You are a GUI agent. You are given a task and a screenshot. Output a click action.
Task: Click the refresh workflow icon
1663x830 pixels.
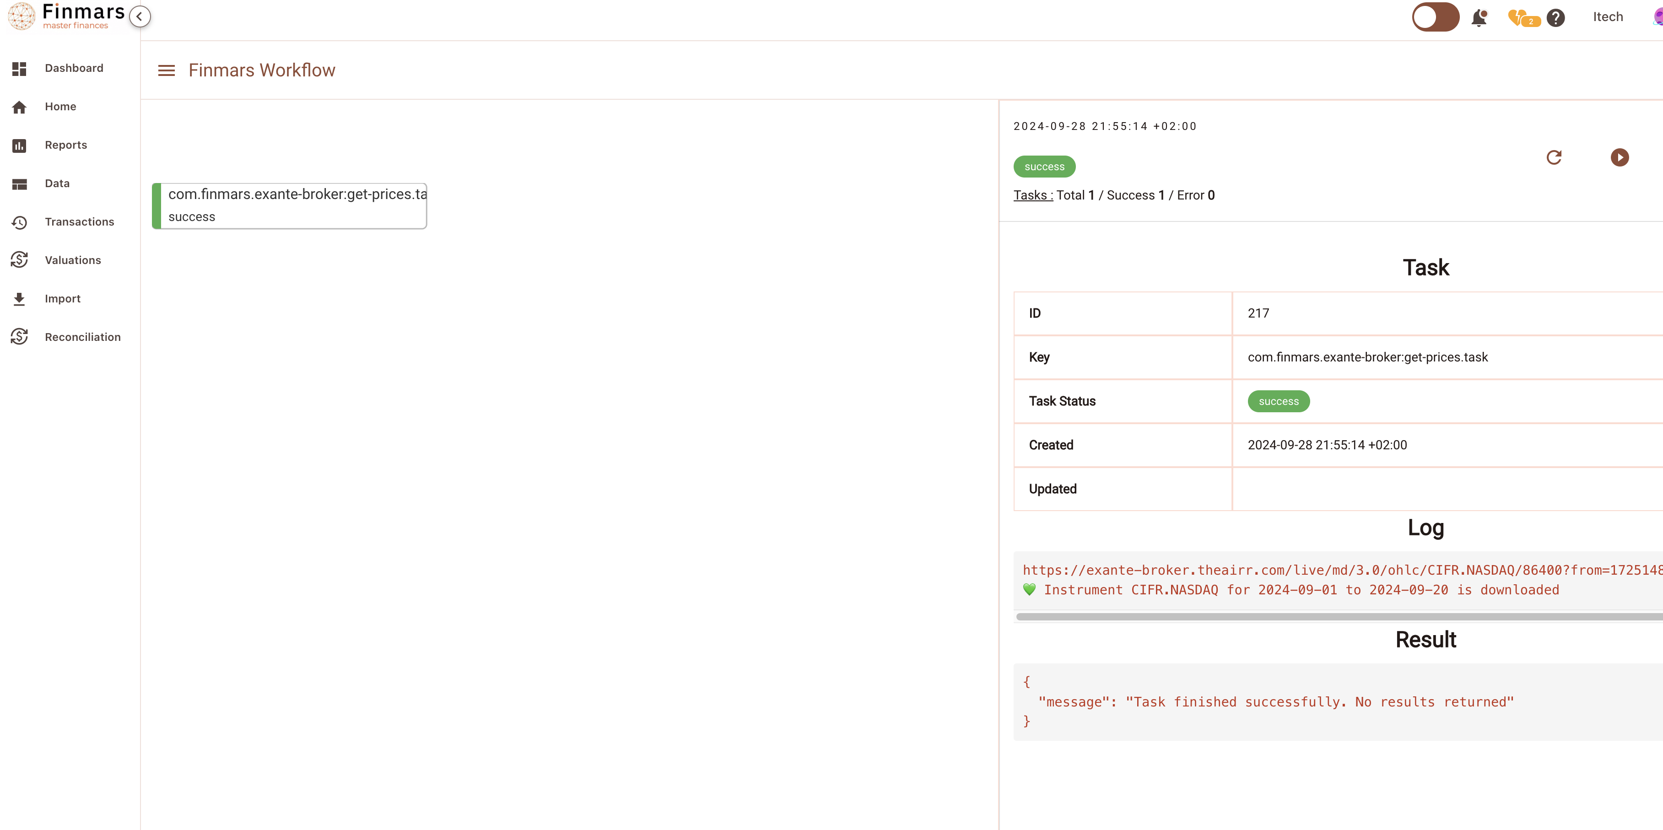pos(1554,157)
